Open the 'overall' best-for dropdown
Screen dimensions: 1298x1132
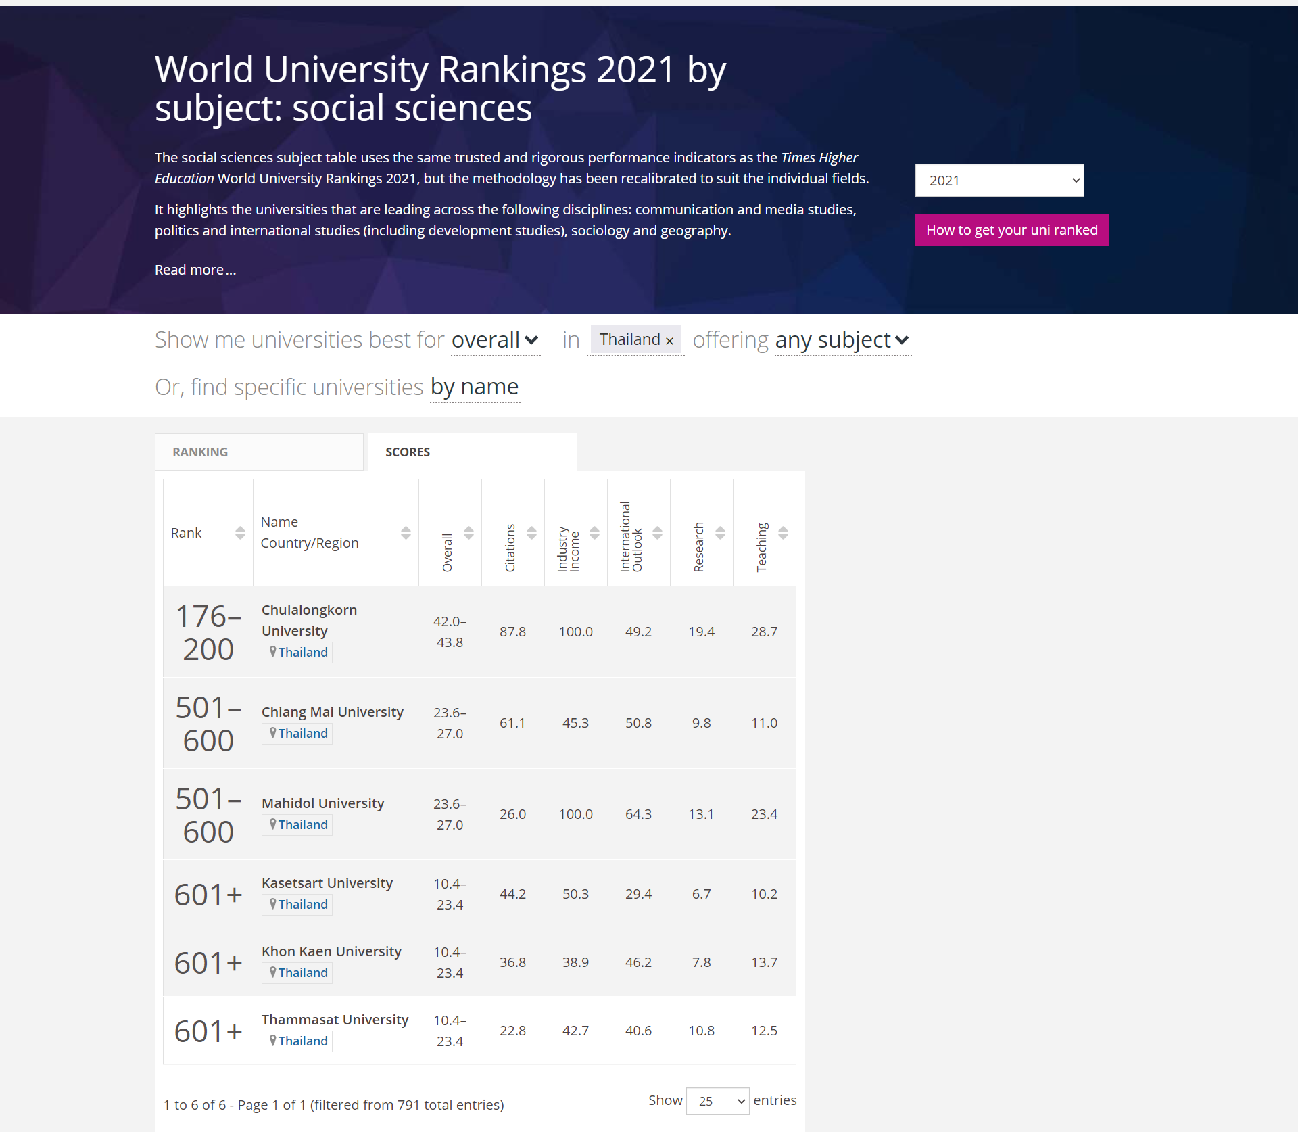tap(496, 339)
